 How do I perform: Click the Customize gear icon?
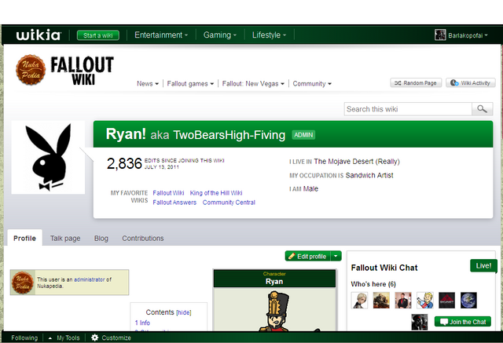coord(94,338)
